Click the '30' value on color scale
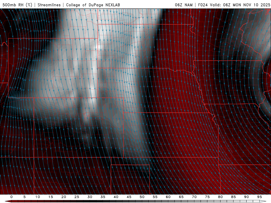Image resolution: width=271 pixels, height=203 pixels. coord(90,197)
